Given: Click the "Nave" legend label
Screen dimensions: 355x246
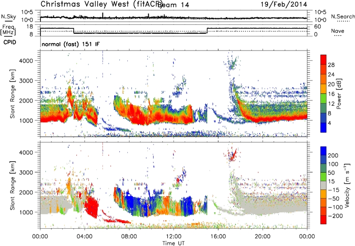Looking at the screenshot, I should coord(338,31).
